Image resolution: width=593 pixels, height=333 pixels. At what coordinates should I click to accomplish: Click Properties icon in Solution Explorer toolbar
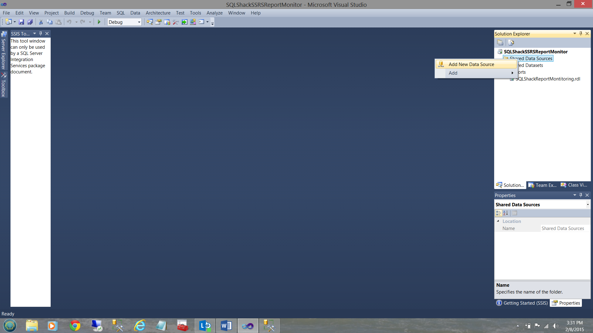point(500,43)
